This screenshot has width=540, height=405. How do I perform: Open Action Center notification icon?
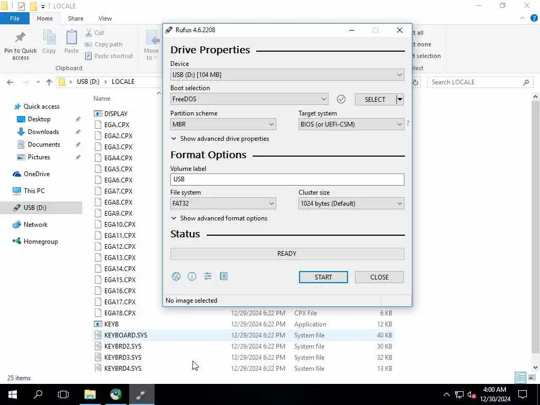[523, 394]
